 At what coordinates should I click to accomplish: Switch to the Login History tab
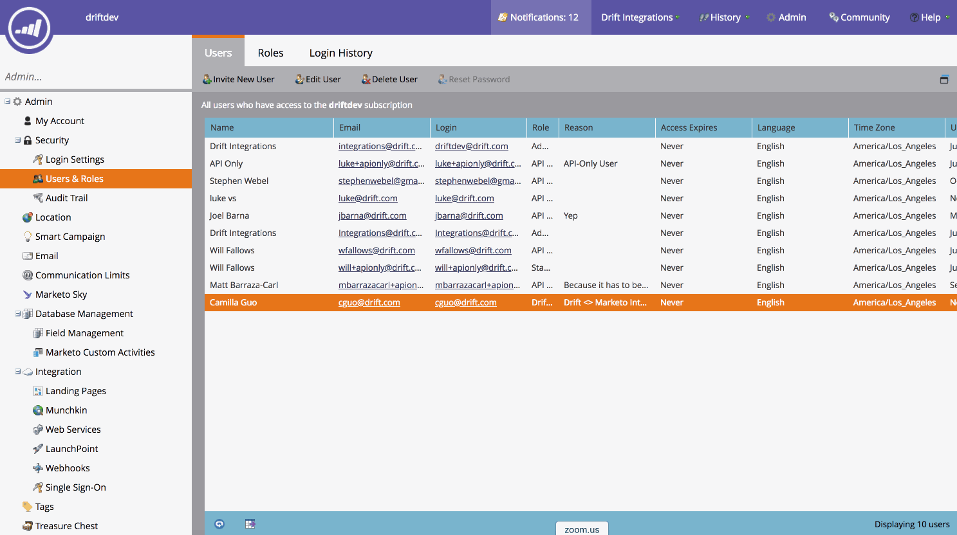click(x=341, y=53)
